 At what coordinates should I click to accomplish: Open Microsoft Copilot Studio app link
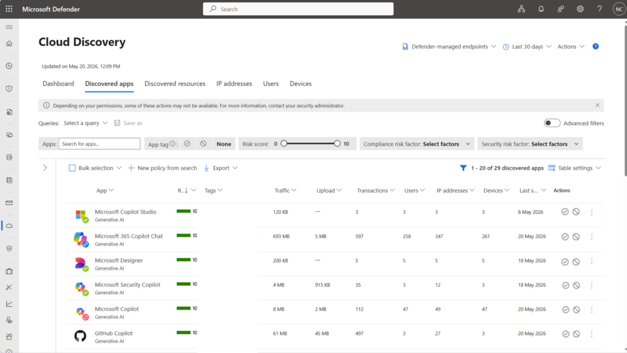(126, 211)
